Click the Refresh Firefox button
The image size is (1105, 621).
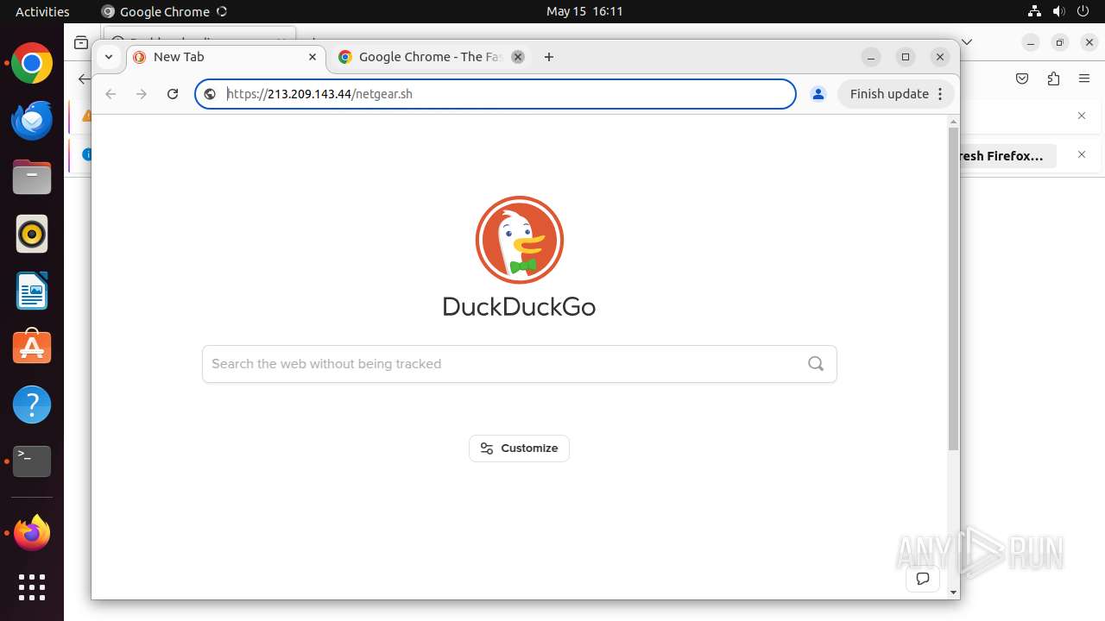1007,156
